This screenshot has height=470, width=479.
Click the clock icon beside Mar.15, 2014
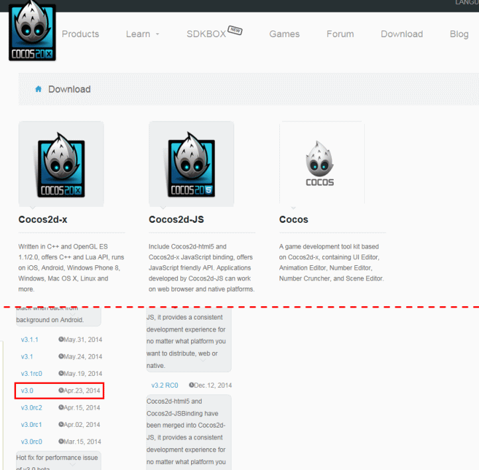point(61,441)
